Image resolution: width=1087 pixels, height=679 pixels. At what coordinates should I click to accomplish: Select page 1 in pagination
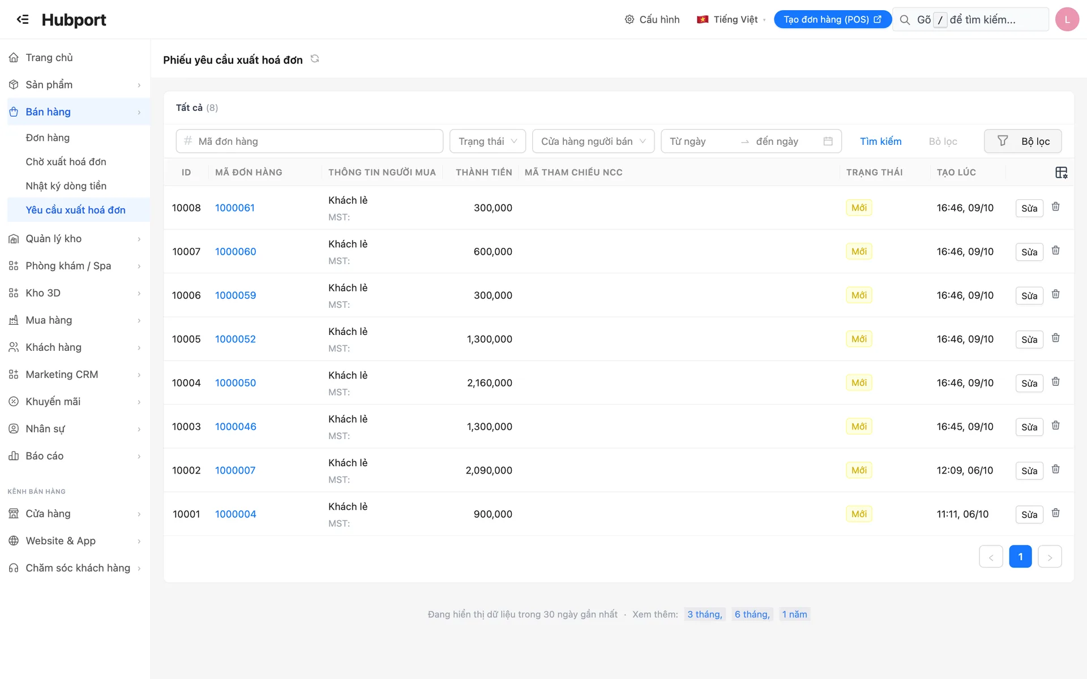1020,557
